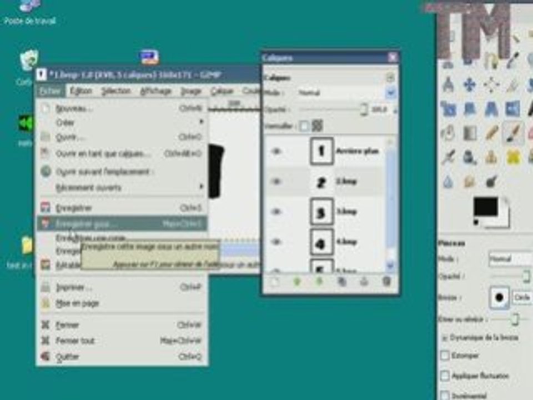Image resolution: width=533 pixels, height=400 pixels.
Task: Choose Quitter in the Fichier menu
Action: pyautogui.click(x=122, y=357)
